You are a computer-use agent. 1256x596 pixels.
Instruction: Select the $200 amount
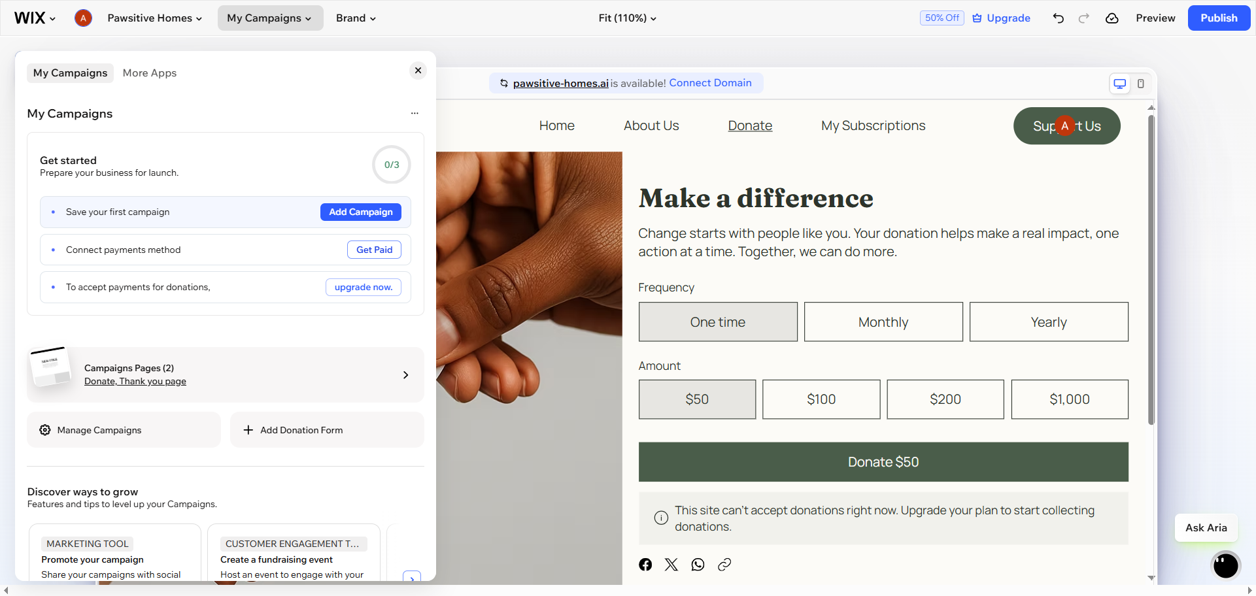pos(945,399)
